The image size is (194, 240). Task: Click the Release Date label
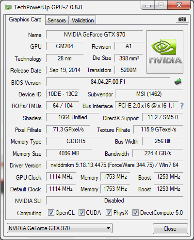click(26, 71)
